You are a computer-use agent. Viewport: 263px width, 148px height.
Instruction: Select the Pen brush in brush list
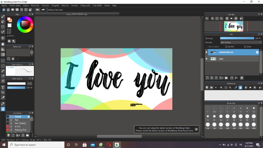coord(18,120)
